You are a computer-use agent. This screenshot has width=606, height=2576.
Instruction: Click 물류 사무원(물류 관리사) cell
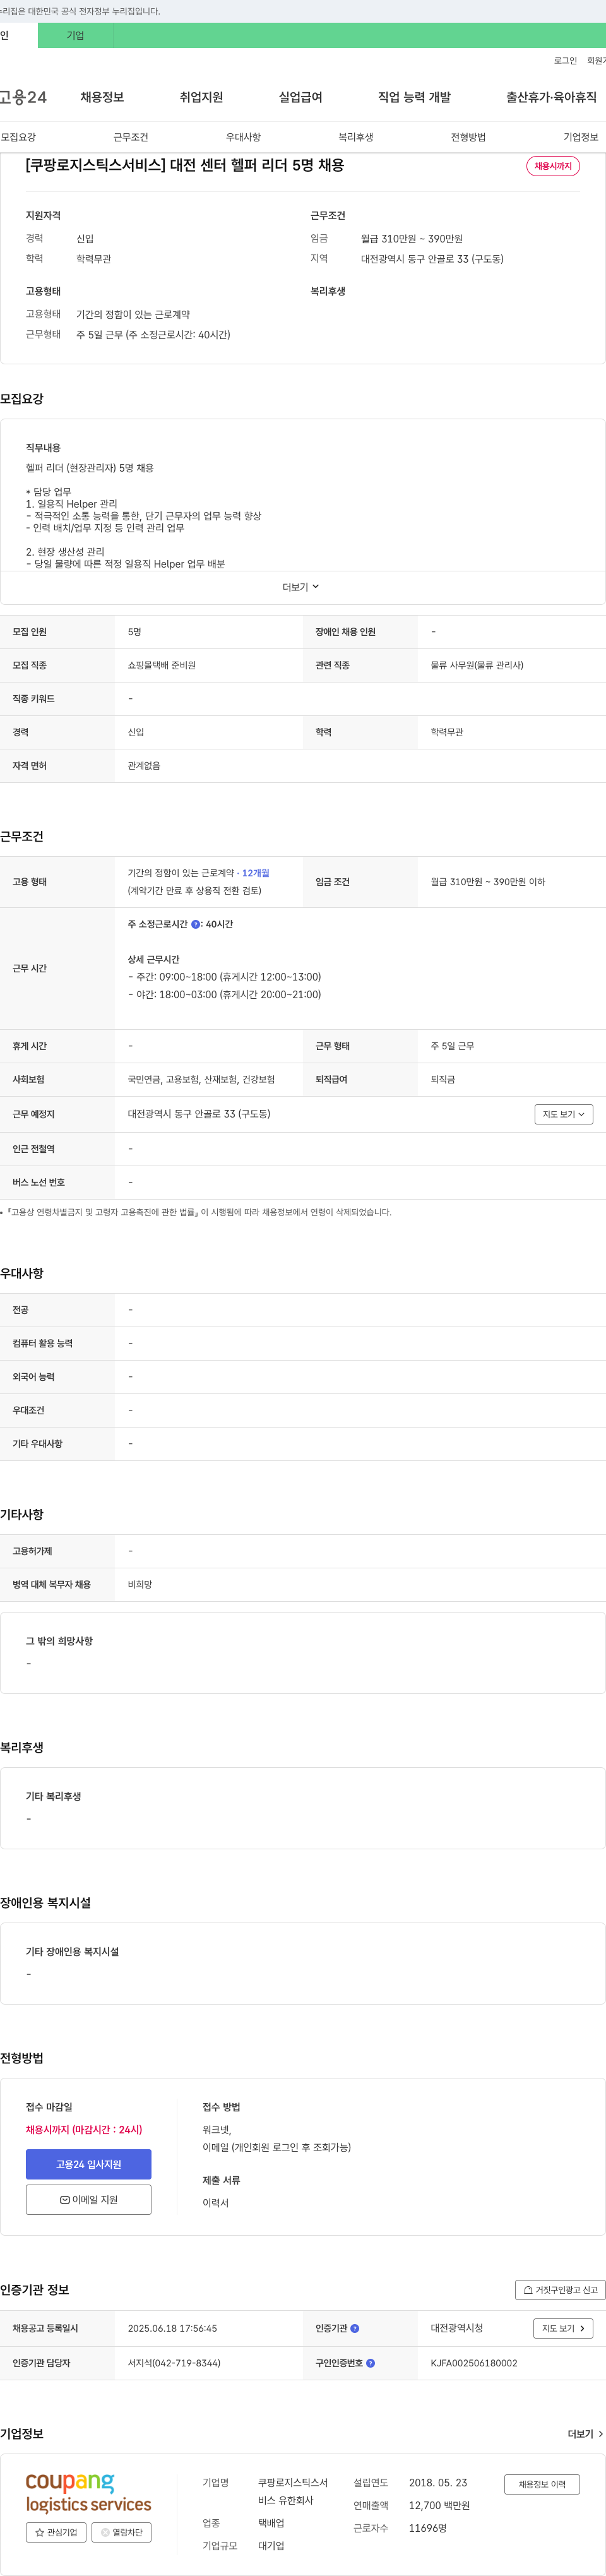476,665
